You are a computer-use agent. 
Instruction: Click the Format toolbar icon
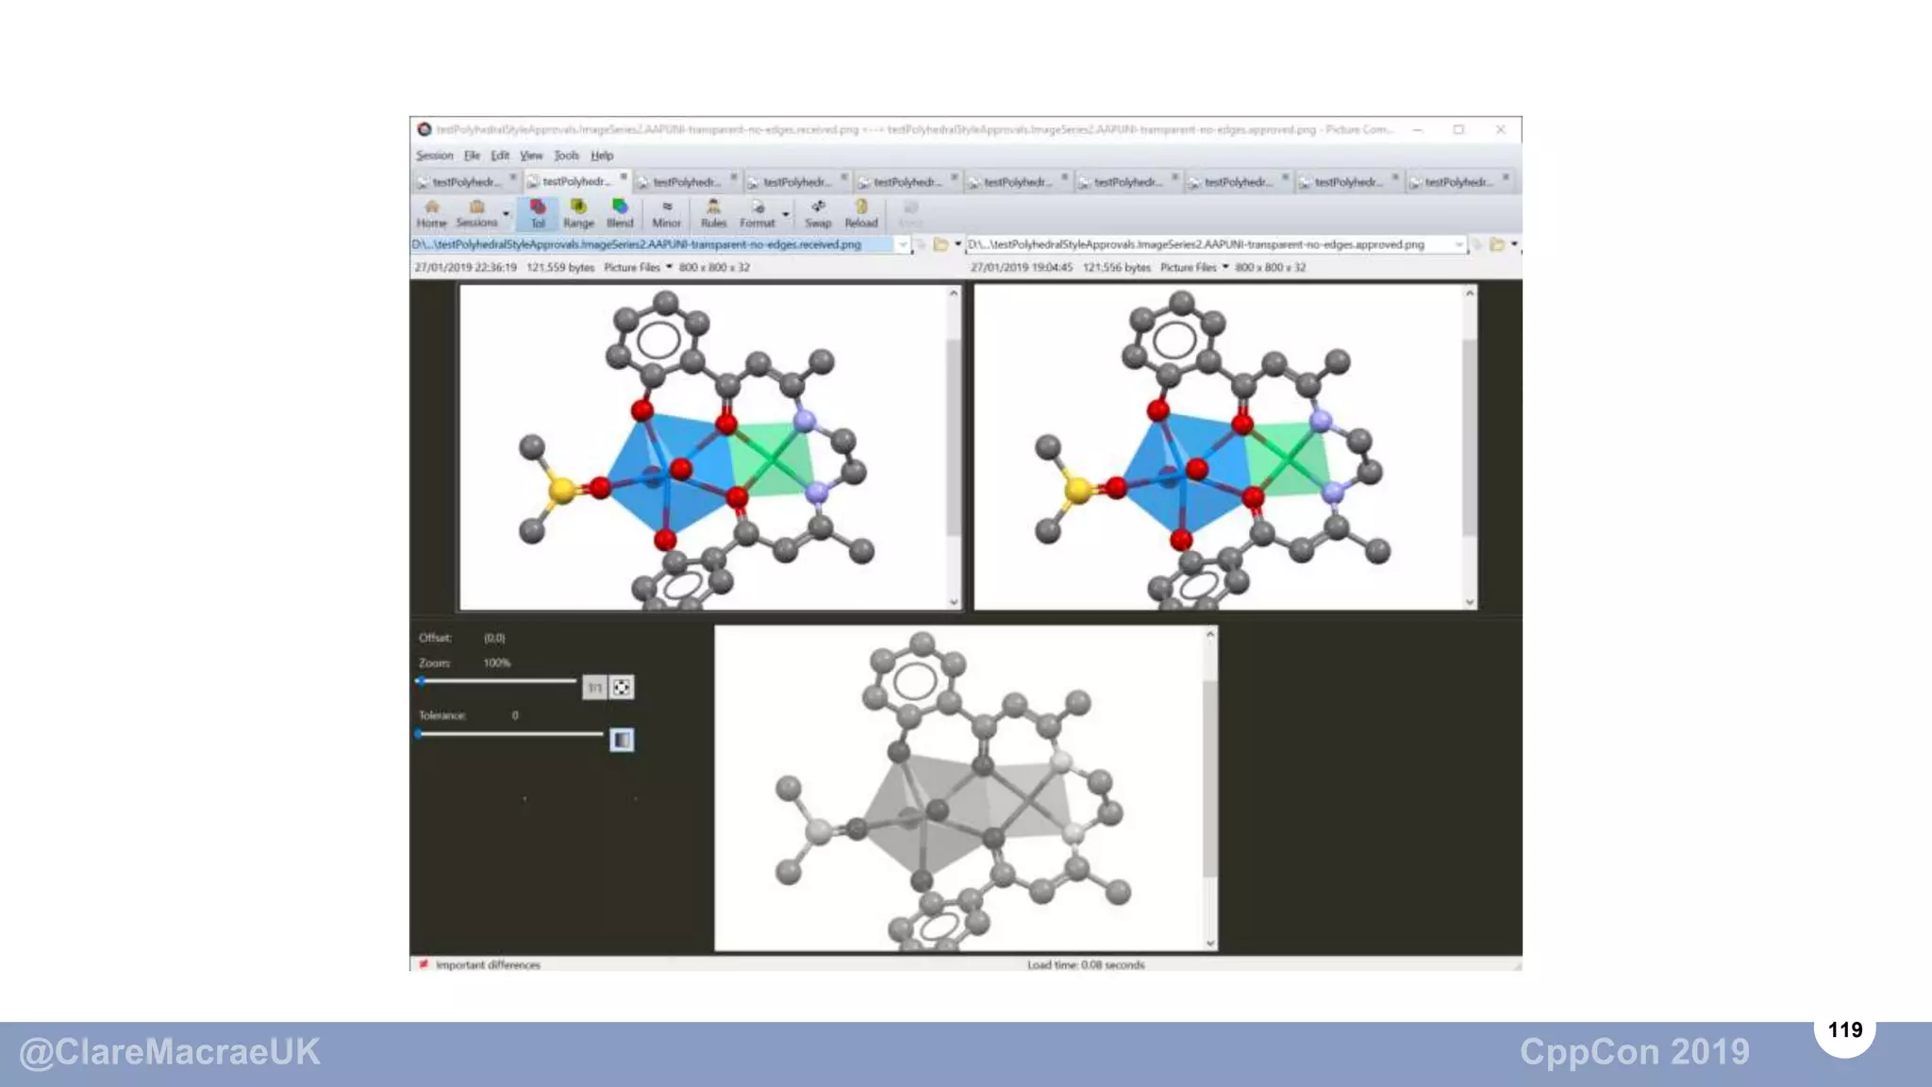pos(757,213)
